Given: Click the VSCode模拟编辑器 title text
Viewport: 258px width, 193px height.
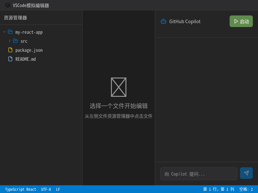Looking at the screenshot, I should click(x=31, y=5).
